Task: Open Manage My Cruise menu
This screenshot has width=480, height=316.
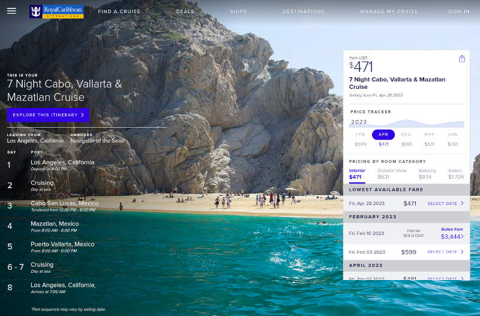Action: coord(389,11)
